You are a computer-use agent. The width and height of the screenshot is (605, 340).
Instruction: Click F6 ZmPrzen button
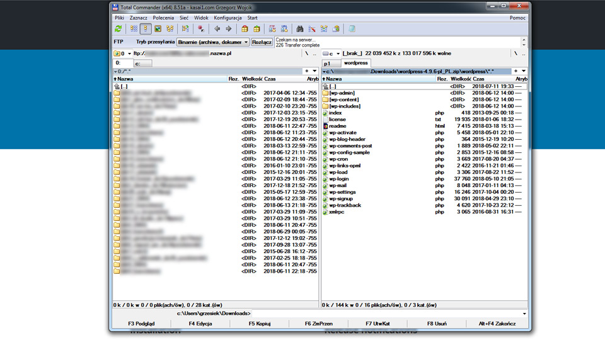coord(319,324)
